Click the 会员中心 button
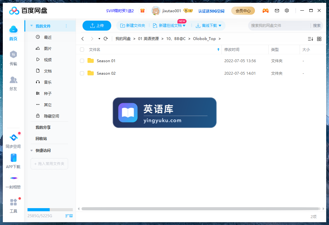 243,11
